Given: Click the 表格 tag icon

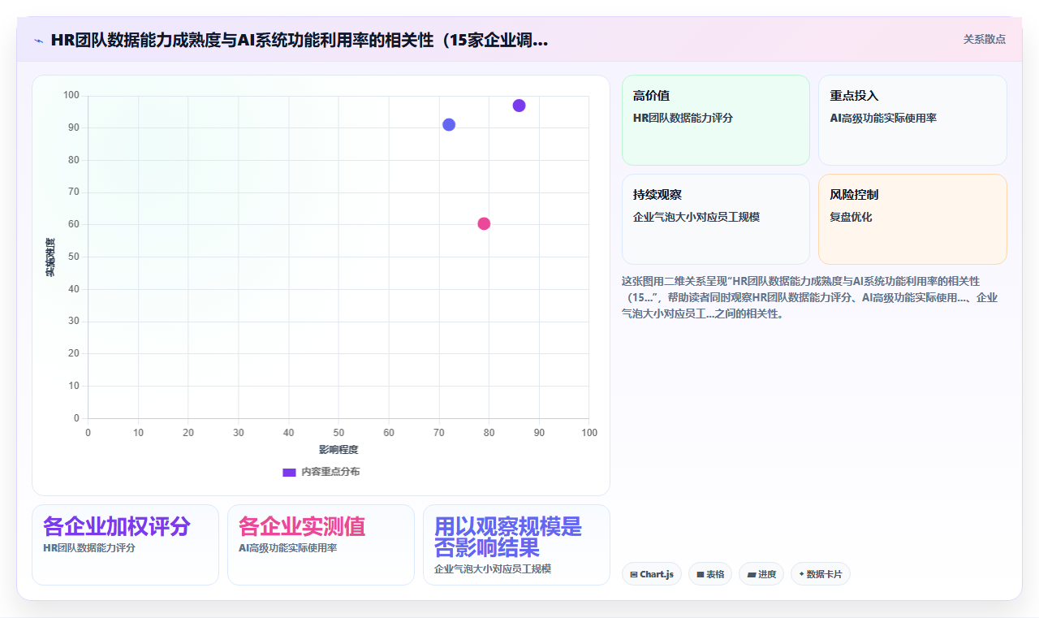Looking at the screenshot, I should (700, 574).
